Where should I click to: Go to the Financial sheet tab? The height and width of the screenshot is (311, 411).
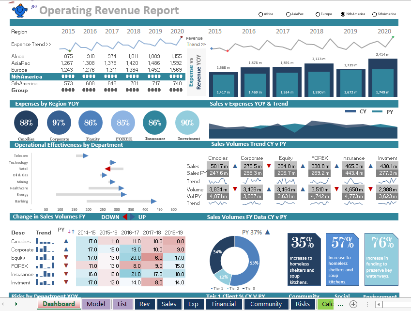pyautogui.click(x=224, y=304)
